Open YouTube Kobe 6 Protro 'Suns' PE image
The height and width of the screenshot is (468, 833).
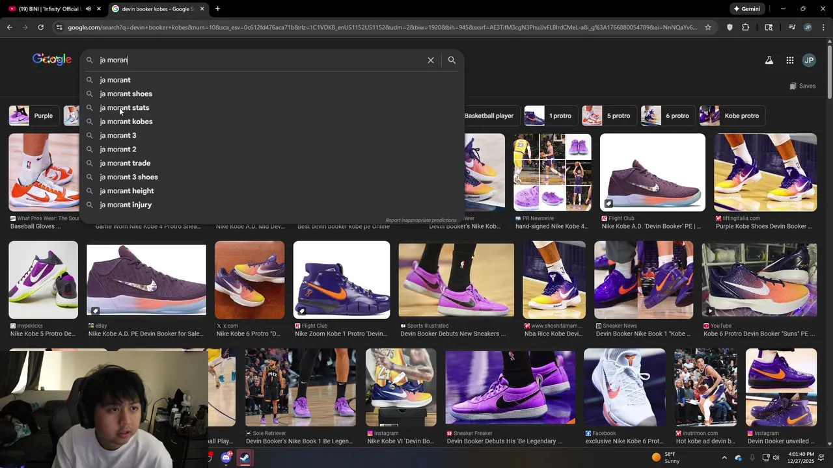pos(759,279)
